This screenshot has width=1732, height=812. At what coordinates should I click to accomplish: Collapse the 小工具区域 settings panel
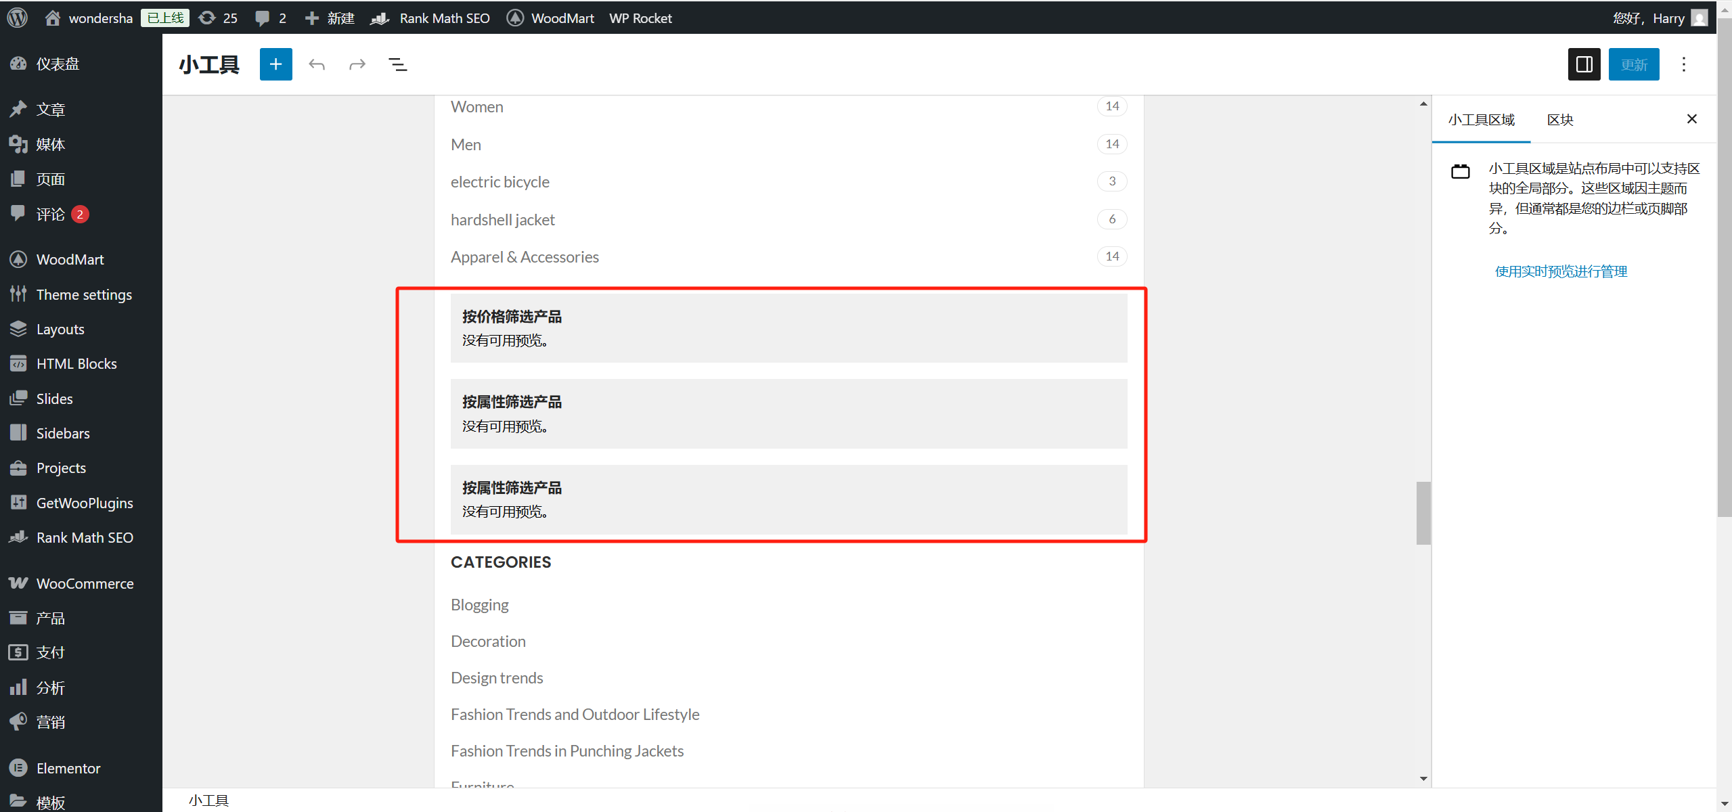[x=1691, y=118]
